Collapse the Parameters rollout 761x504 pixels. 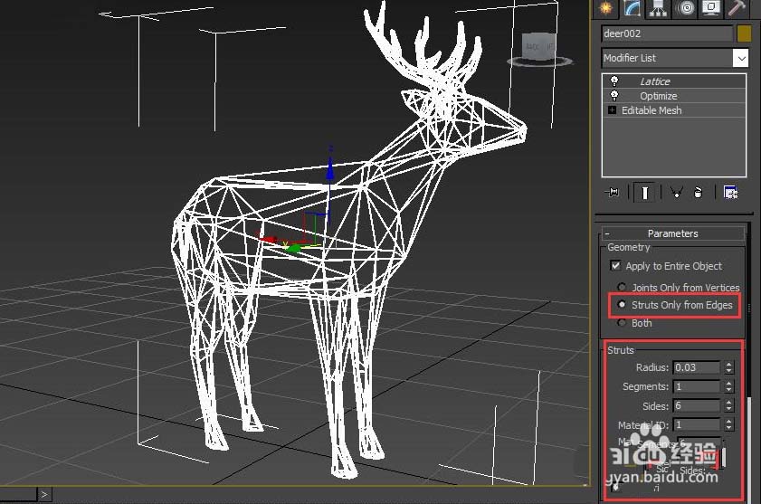pyautogui.click(x=672, y=233)
